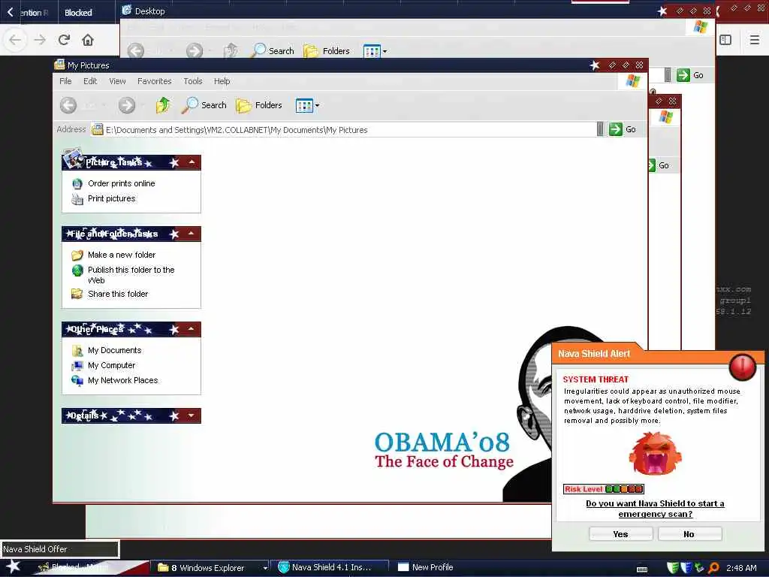769x577 pixels.
Task: Click browser back arrow
Action: click(15, 40)
